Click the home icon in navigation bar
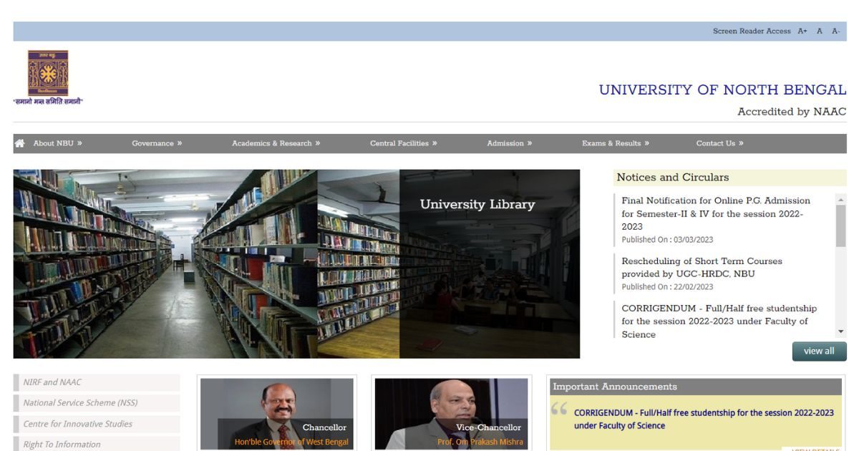 (x=20, y=143)
